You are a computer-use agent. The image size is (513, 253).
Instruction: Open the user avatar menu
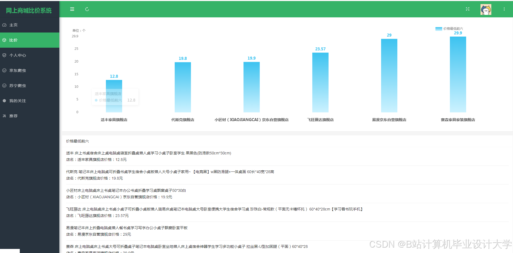pos(486,9)
